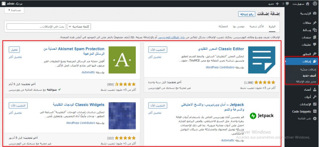
Task: Open the admin user avatar
Action: [3, 3]
